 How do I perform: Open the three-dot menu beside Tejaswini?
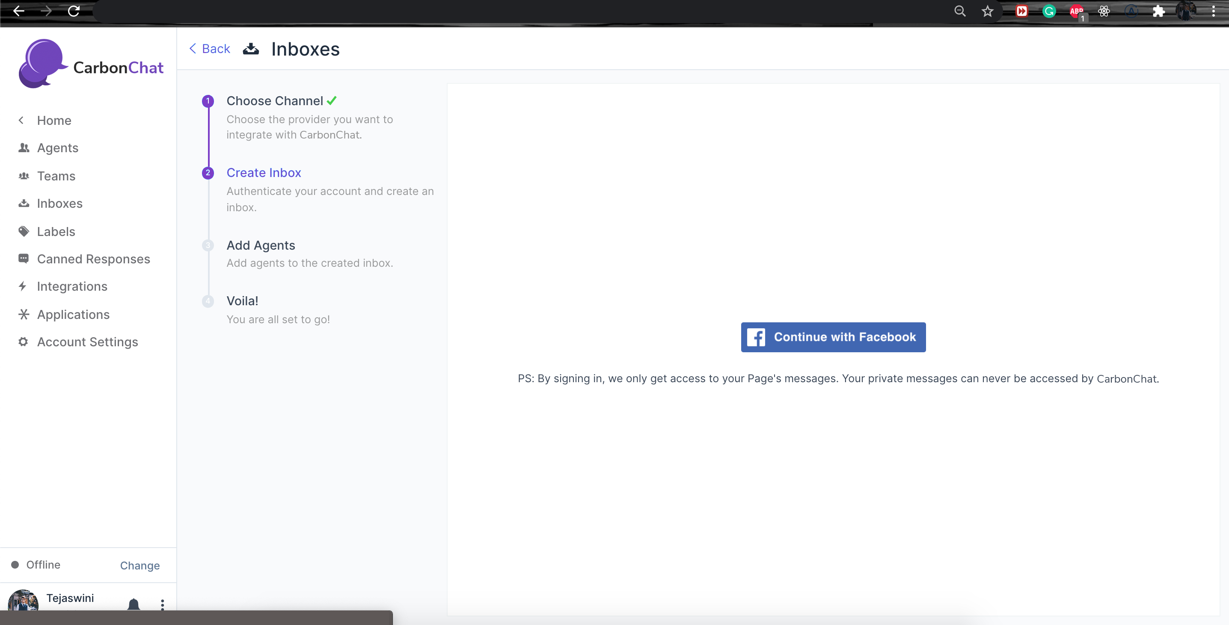click(163, 604)
